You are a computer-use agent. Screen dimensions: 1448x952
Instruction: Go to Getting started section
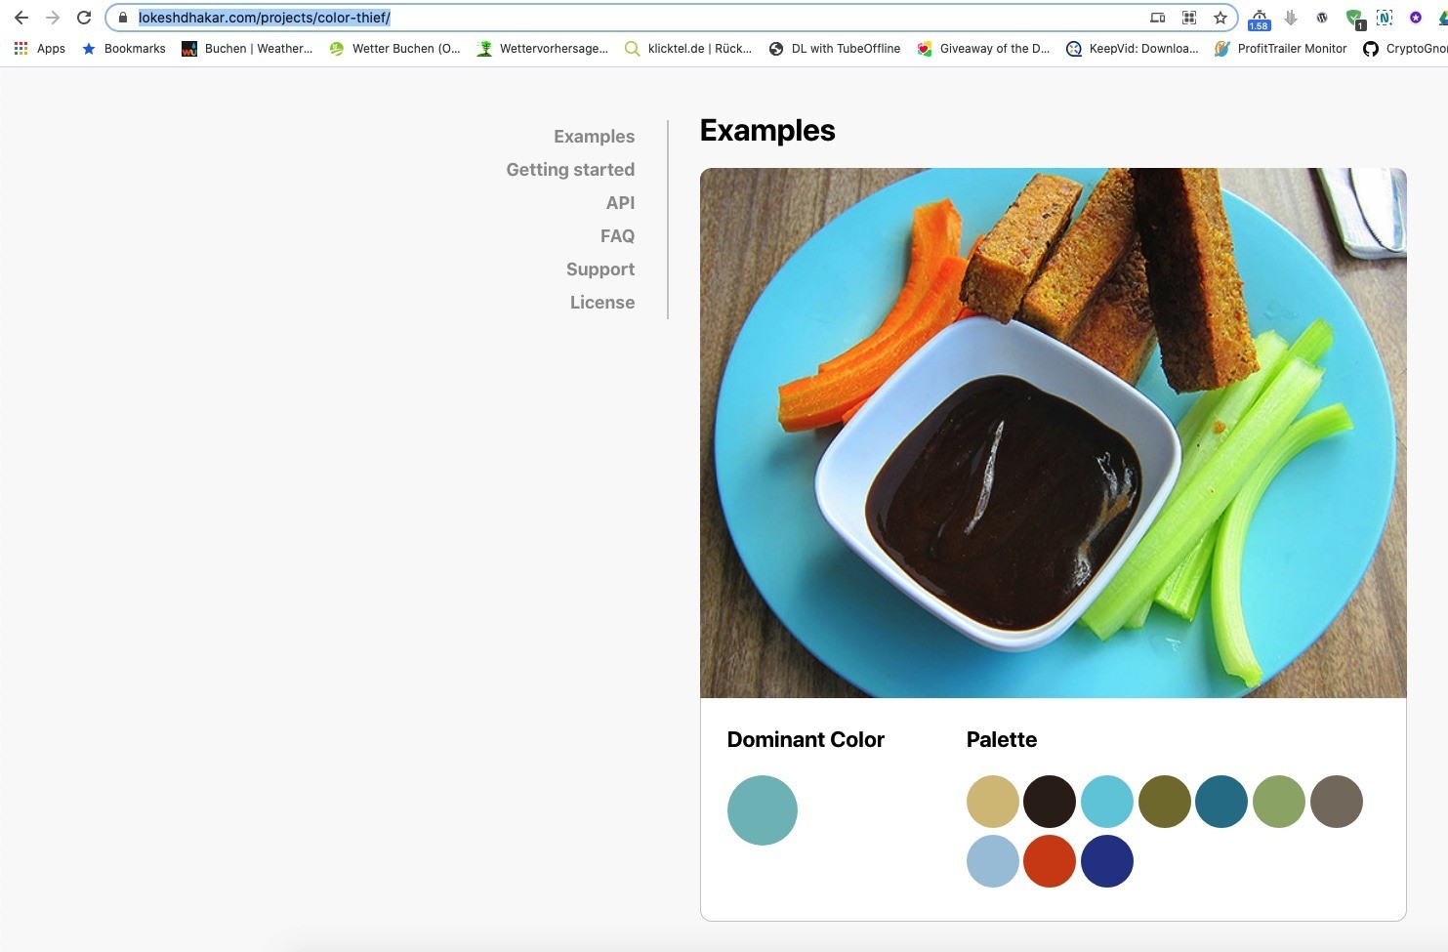570,170
